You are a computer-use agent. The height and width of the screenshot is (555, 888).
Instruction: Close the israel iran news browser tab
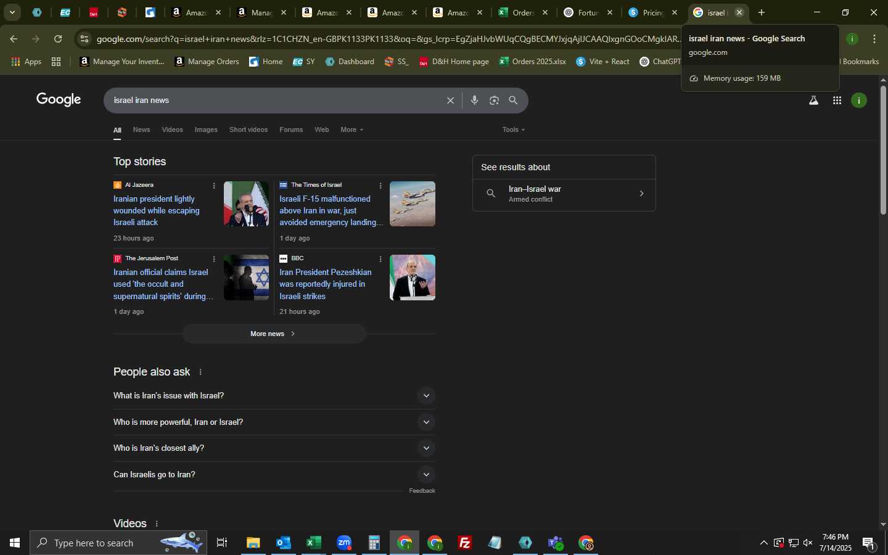[x=739, y=12]
